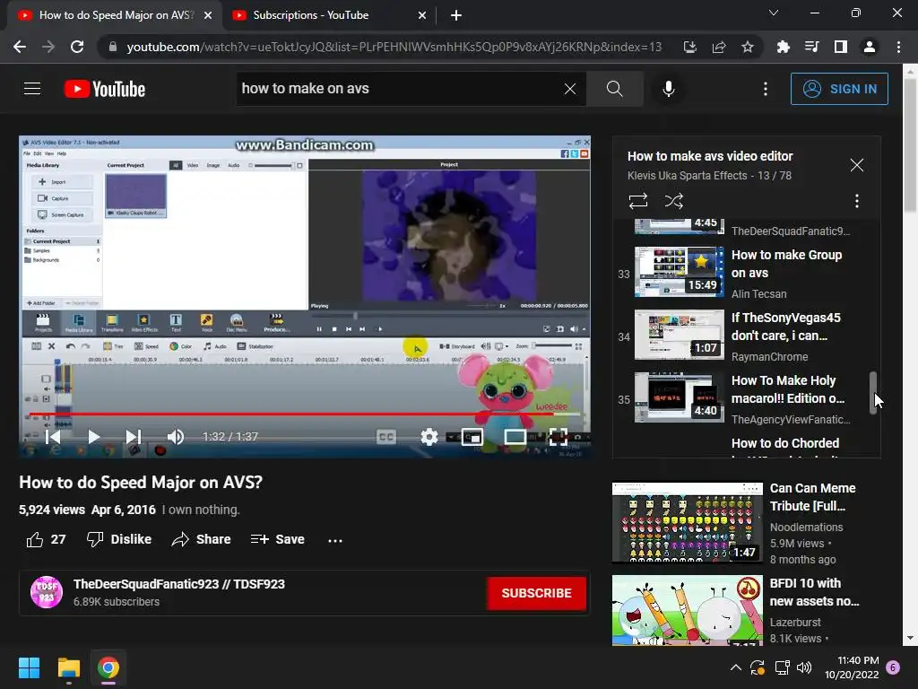Open the Extensions puzzle icon

783,47
